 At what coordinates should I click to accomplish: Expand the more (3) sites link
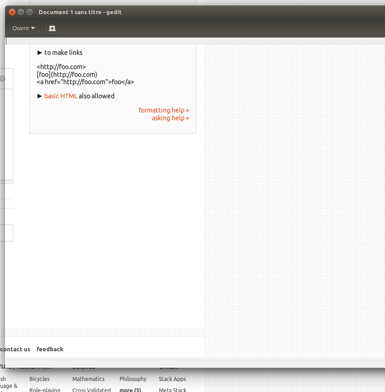pyautogui.click(x=130, y=390)
